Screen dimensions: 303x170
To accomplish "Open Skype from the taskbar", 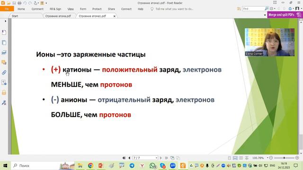I will 163,166.
